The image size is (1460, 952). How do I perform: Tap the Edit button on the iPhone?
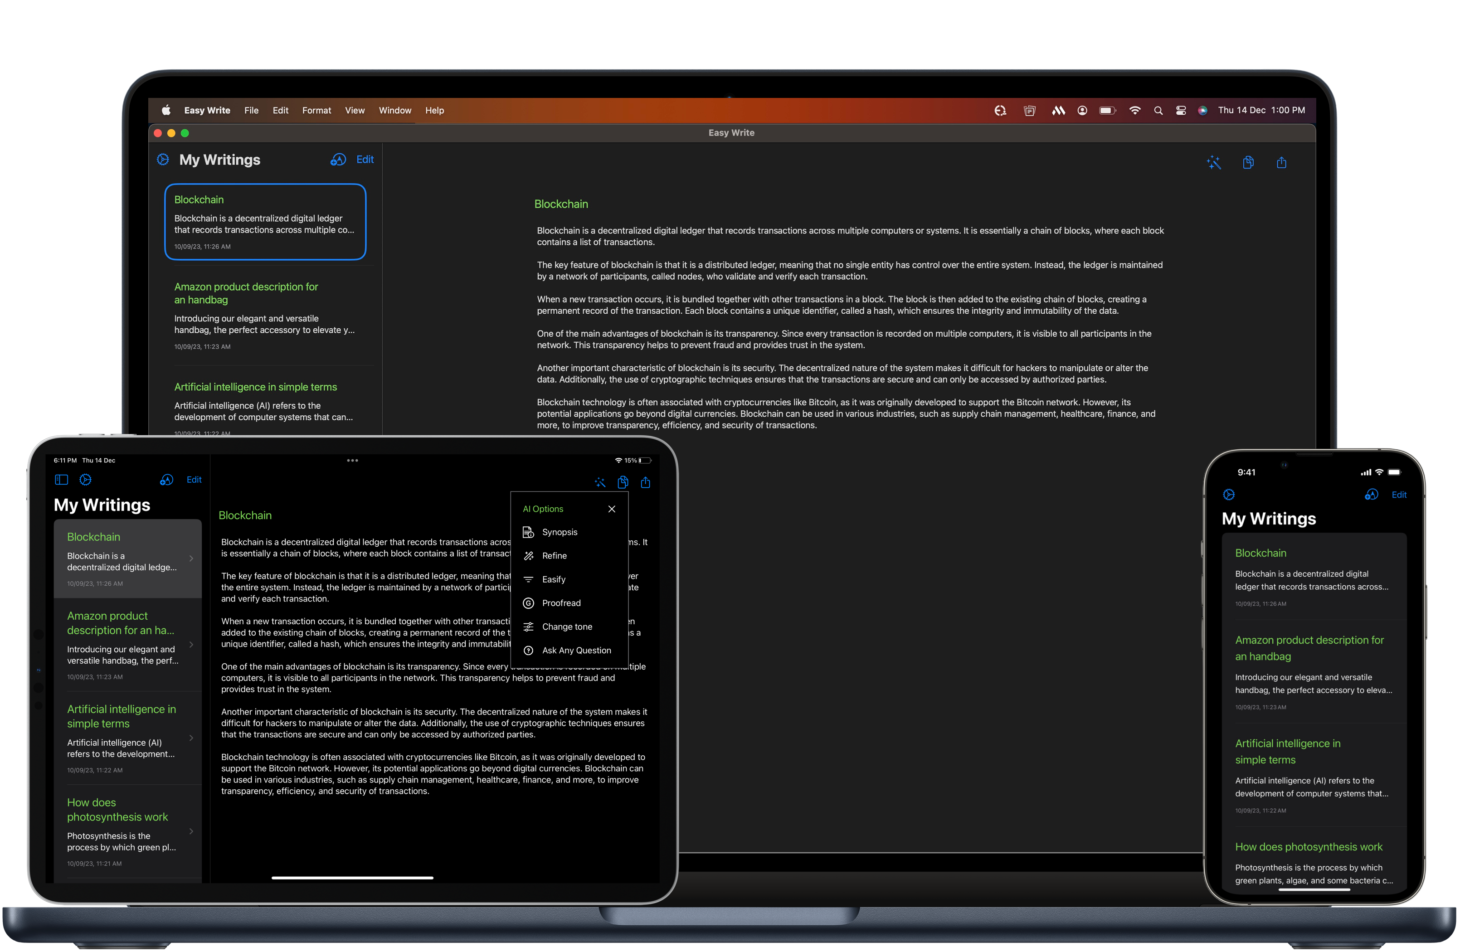point(1399,495)
